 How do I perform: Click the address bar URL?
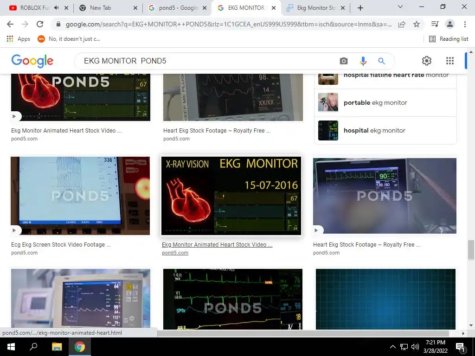(x=229, y=24)
